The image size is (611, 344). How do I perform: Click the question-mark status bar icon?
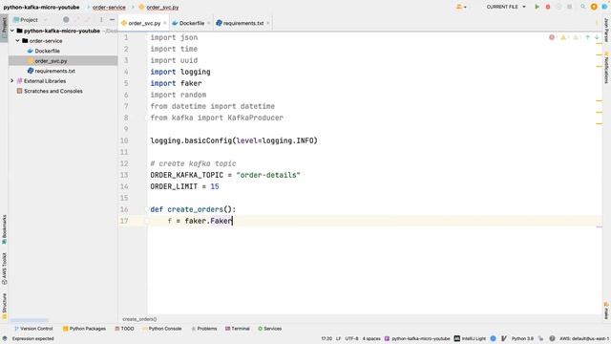click(552, 338)
